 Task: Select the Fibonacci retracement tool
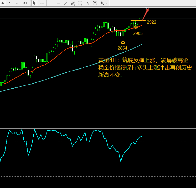tap(80, 3)
